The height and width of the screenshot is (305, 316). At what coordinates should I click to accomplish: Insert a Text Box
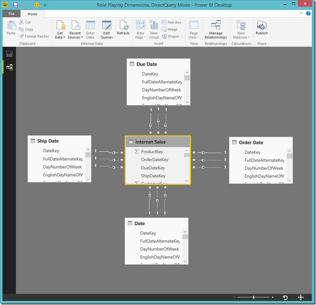(x=172, y=22)
